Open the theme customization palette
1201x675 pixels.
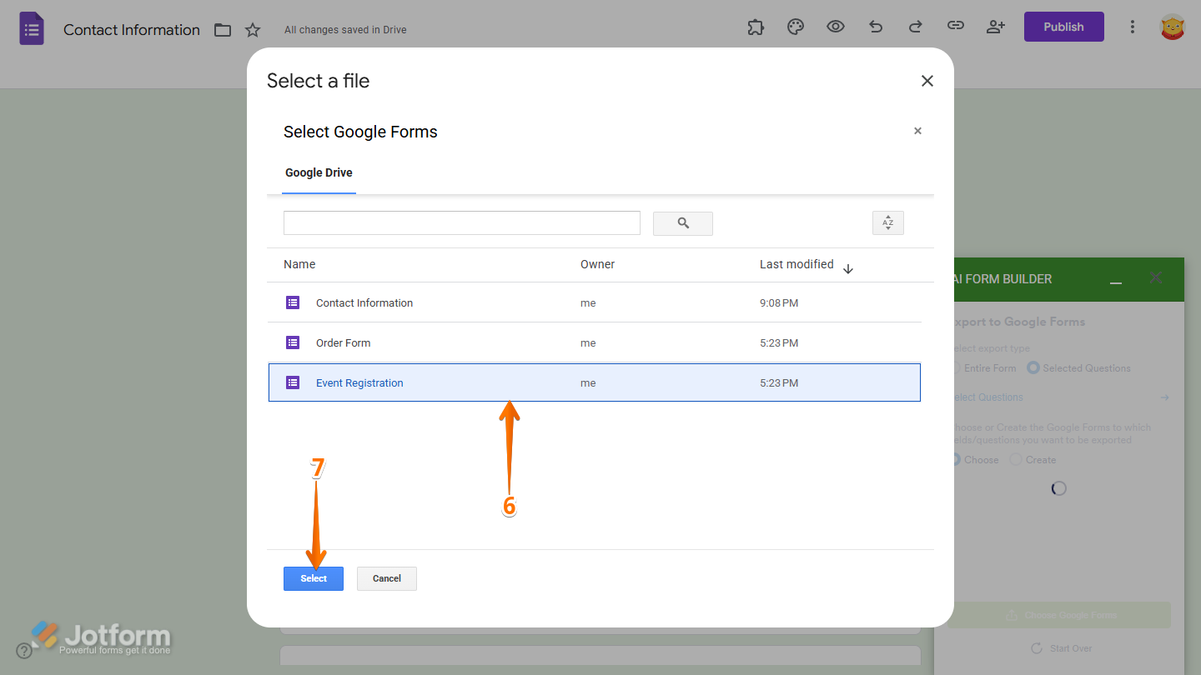point(795,27)
